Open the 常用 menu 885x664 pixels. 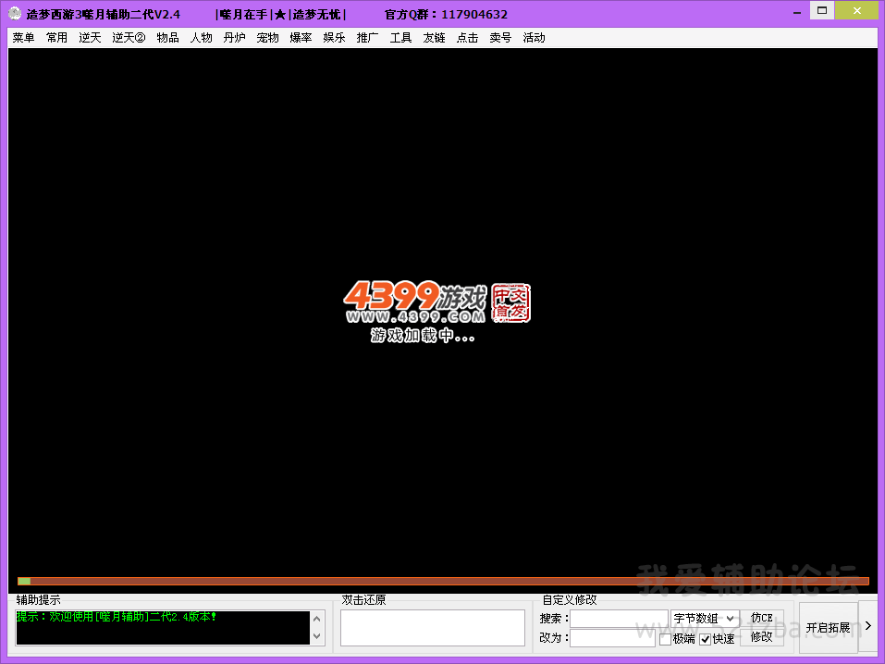click(x=56, y=38)
